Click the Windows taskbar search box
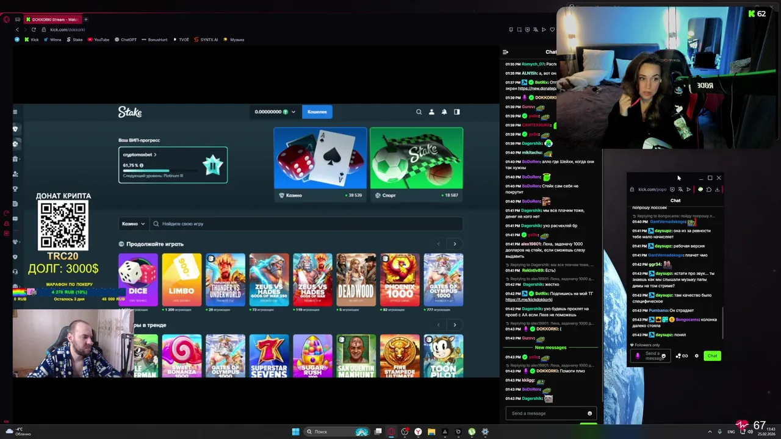Screen dimensions: 781x439 click(x=336, y=432)
